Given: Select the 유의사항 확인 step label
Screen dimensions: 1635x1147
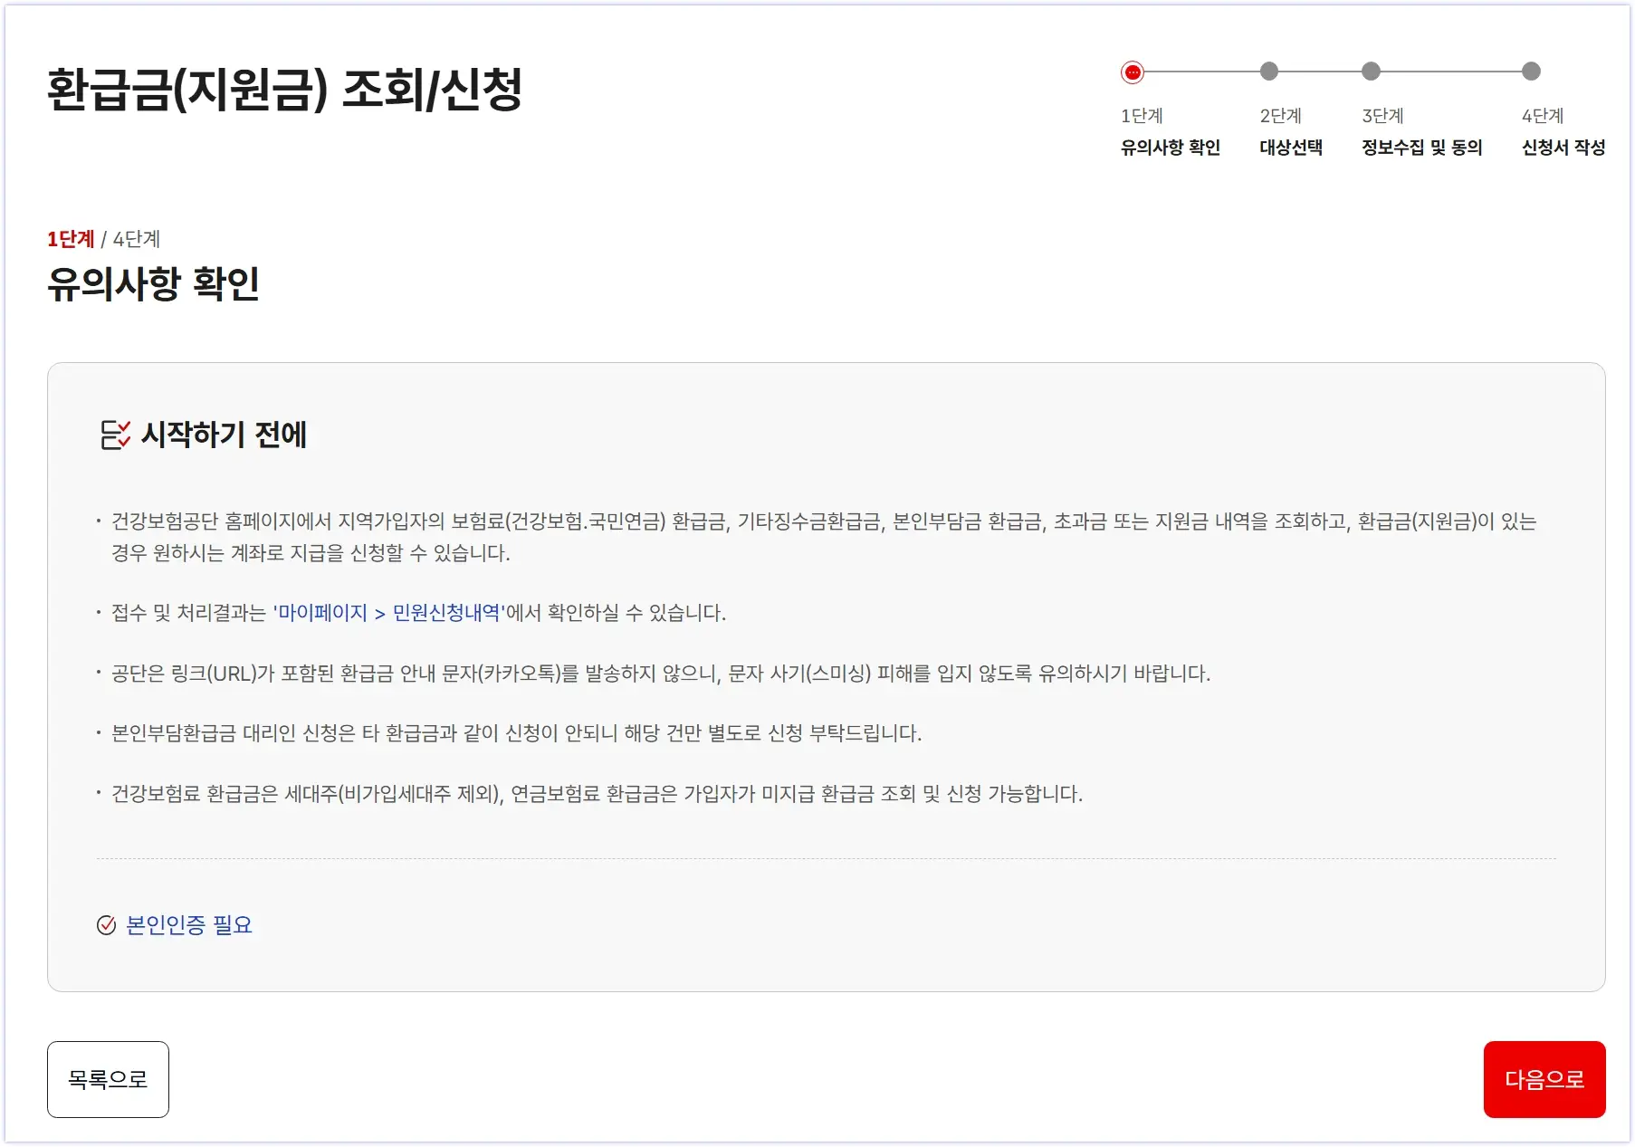Looking at the screenshot, I should click(x=1168, y=148).
